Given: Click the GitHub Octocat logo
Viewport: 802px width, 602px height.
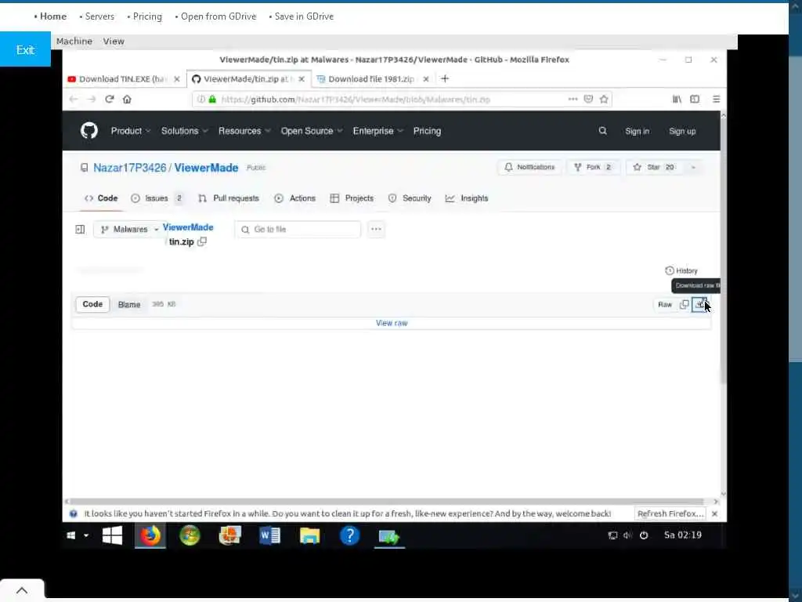Looking at the screenshot, I should click(x=89, y=131).
